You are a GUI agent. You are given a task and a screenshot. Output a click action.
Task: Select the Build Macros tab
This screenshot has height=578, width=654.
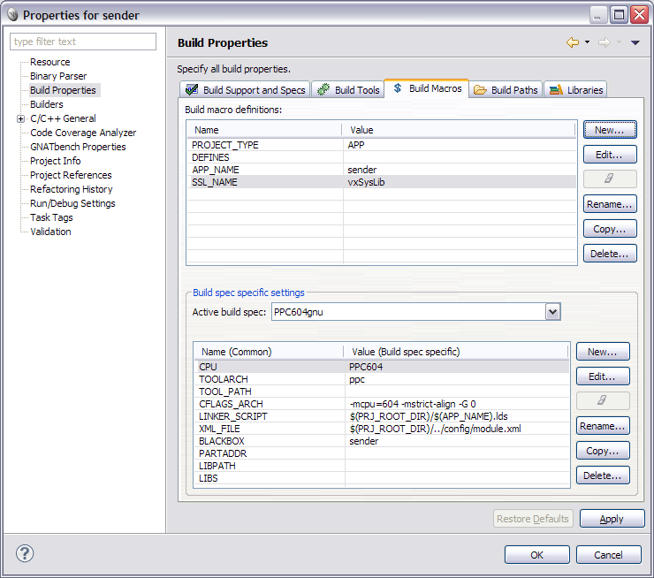[426, 88]
